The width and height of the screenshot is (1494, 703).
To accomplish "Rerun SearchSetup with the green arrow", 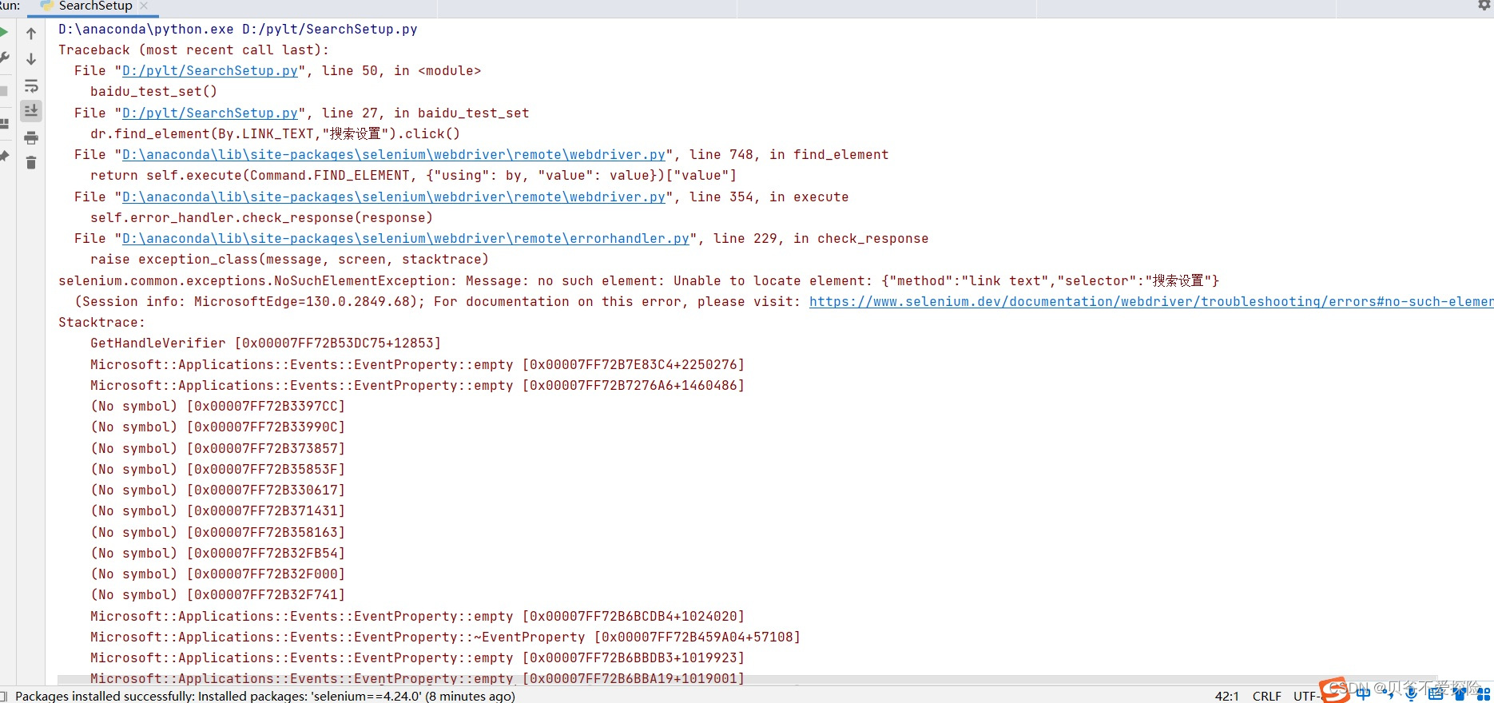I will [4, 32].
